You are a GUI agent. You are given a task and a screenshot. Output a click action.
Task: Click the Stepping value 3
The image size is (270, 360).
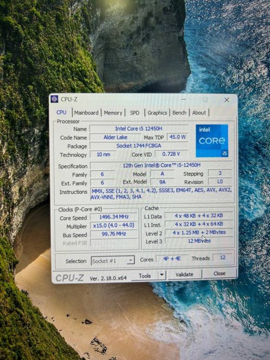(x=220, y=173)
